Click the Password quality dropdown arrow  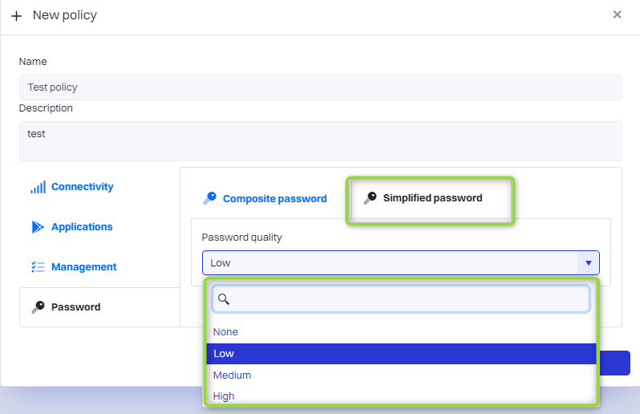588,263
